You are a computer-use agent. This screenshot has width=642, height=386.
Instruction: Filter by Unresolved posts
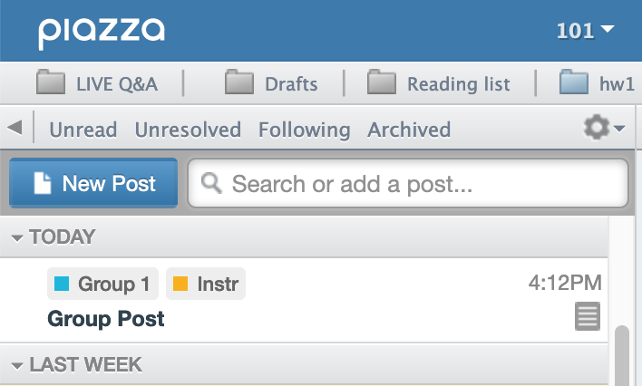click(x=188, y=130)
